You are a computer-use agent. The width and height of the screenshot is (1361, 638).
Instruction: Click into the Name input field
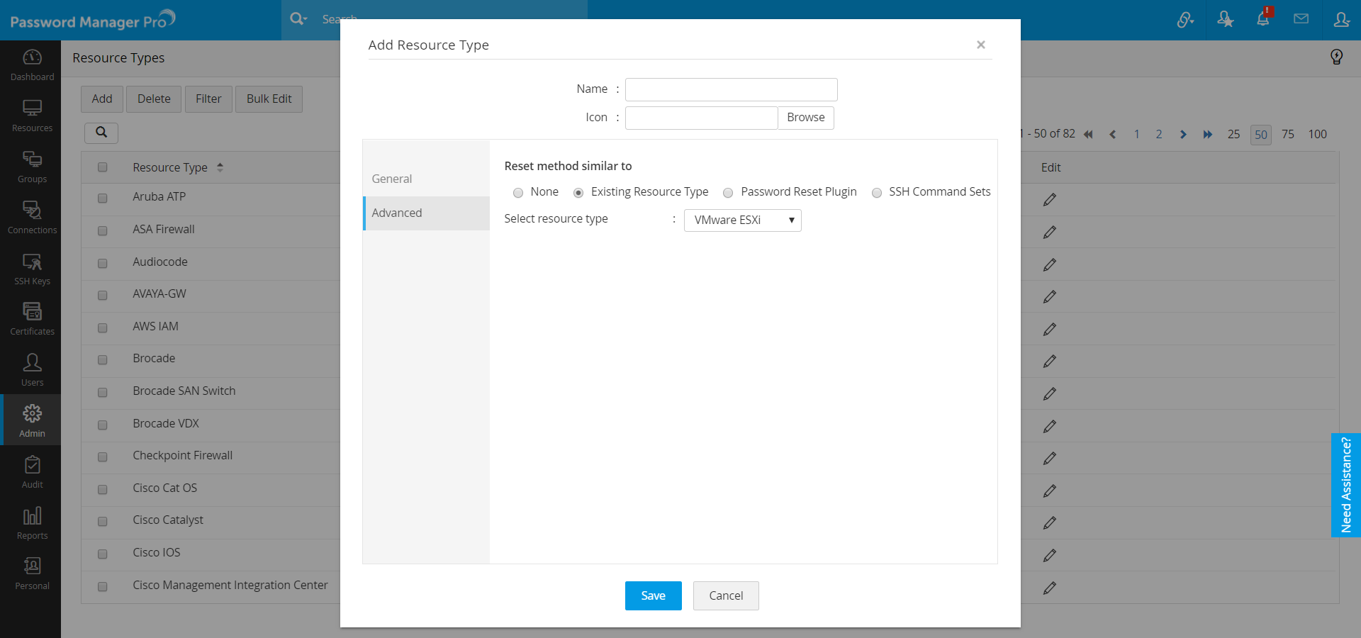point(731,89)
